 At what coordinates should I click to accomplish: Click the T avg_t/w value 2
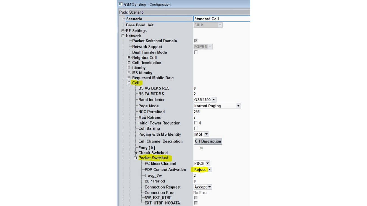(195, 175)
